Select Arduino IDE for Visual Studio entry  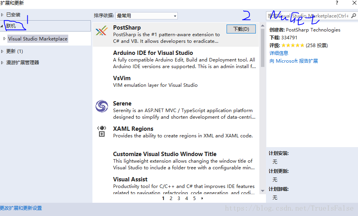pos(176,60)
